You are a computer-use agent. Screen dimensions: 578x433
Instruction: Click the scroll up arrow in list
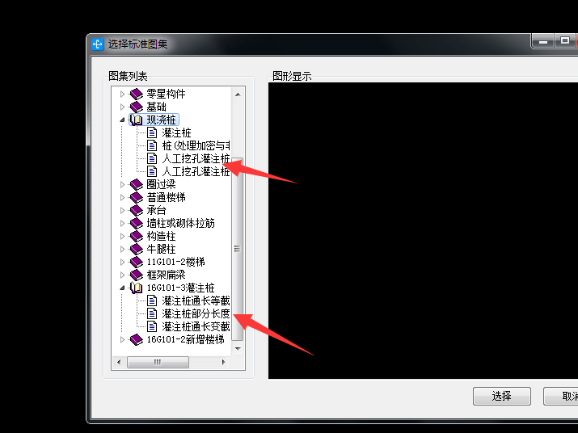(238, 95)
